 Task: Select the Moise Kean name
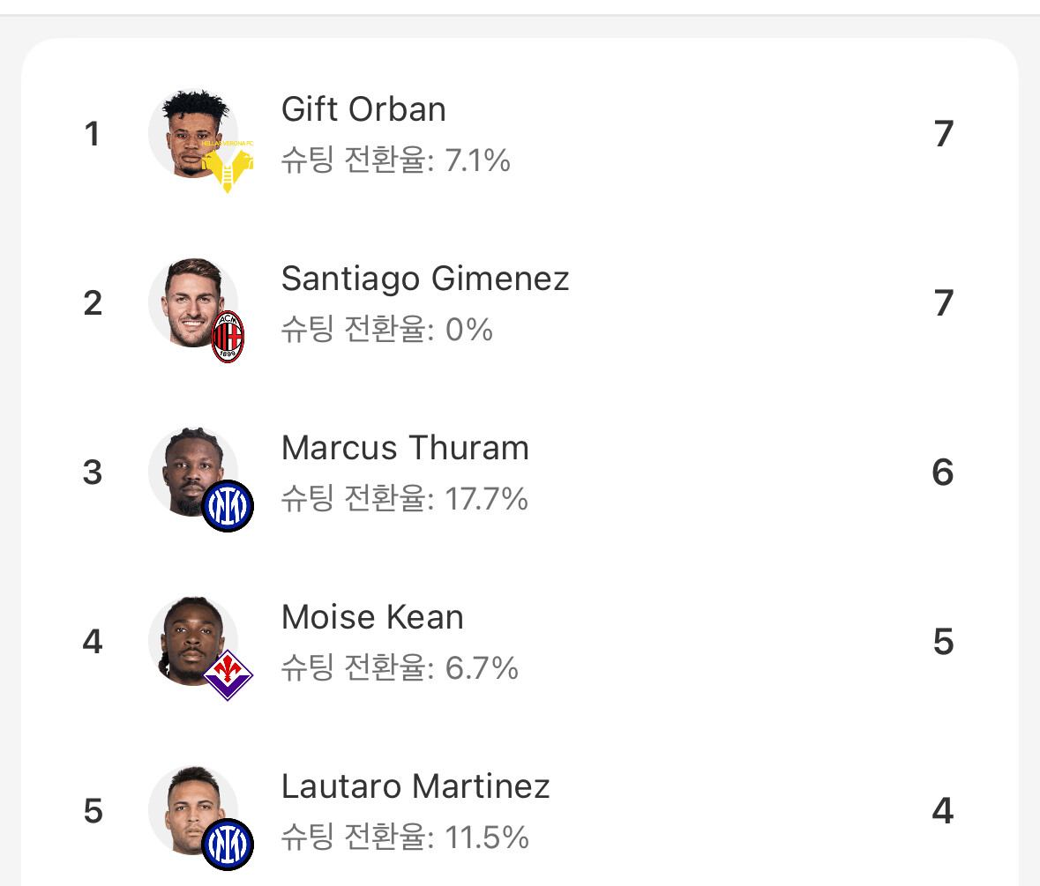[x=372, y=617]
